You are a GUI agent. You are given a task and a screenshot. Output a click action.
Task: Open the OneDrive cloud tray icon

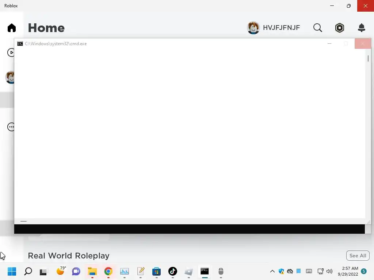(290, 271)
